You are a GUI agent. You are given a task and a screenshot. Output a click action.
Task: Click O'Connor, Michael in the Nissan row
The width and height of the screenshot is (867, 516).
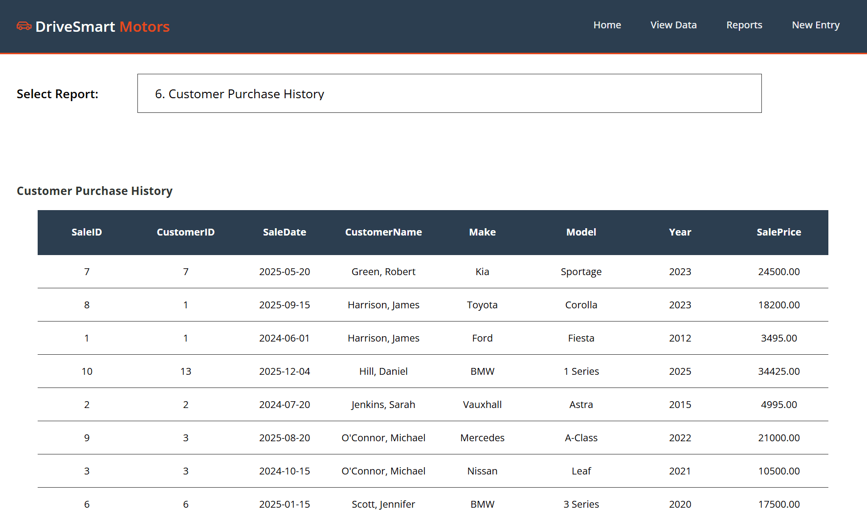383,471
